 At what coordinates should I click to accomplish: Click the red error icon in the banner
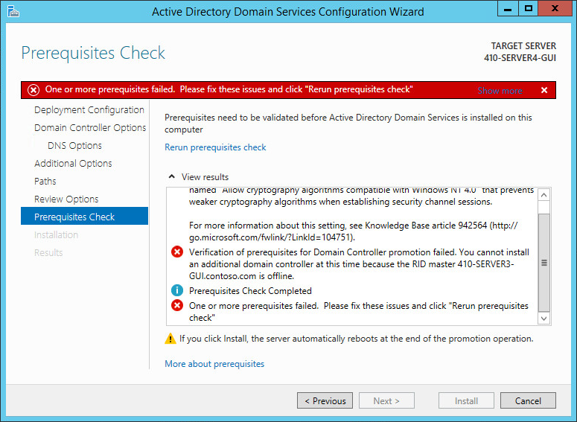[x=34, y=90]
